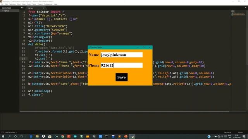Click the Phone entry field containing 921612

121,65
